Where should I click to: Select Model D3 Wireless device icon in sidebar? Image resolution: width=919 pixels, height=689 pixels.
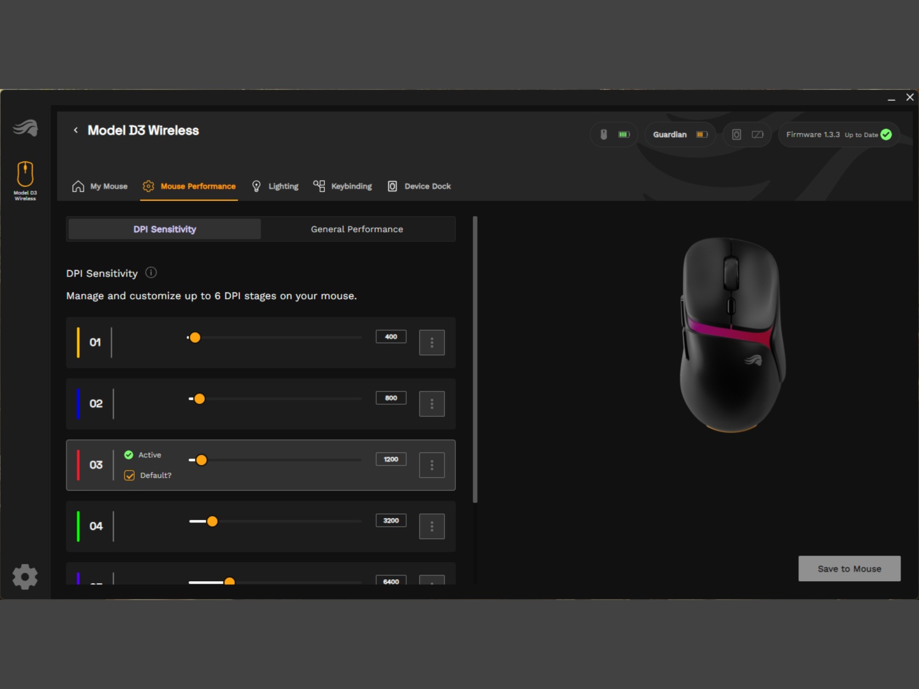point(26,180)
